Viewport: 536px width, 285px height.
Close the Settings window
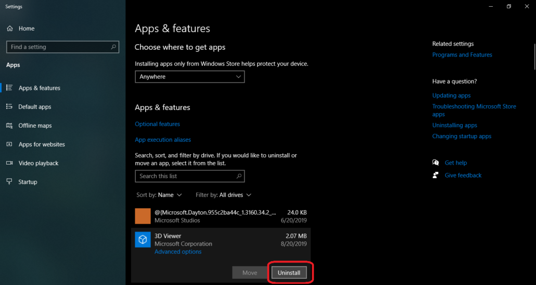527,6
